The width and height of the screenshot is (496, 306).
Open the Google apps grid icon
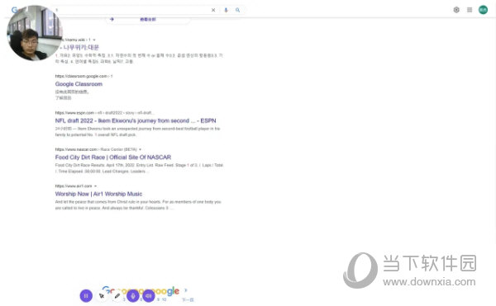tap(470, 10)
